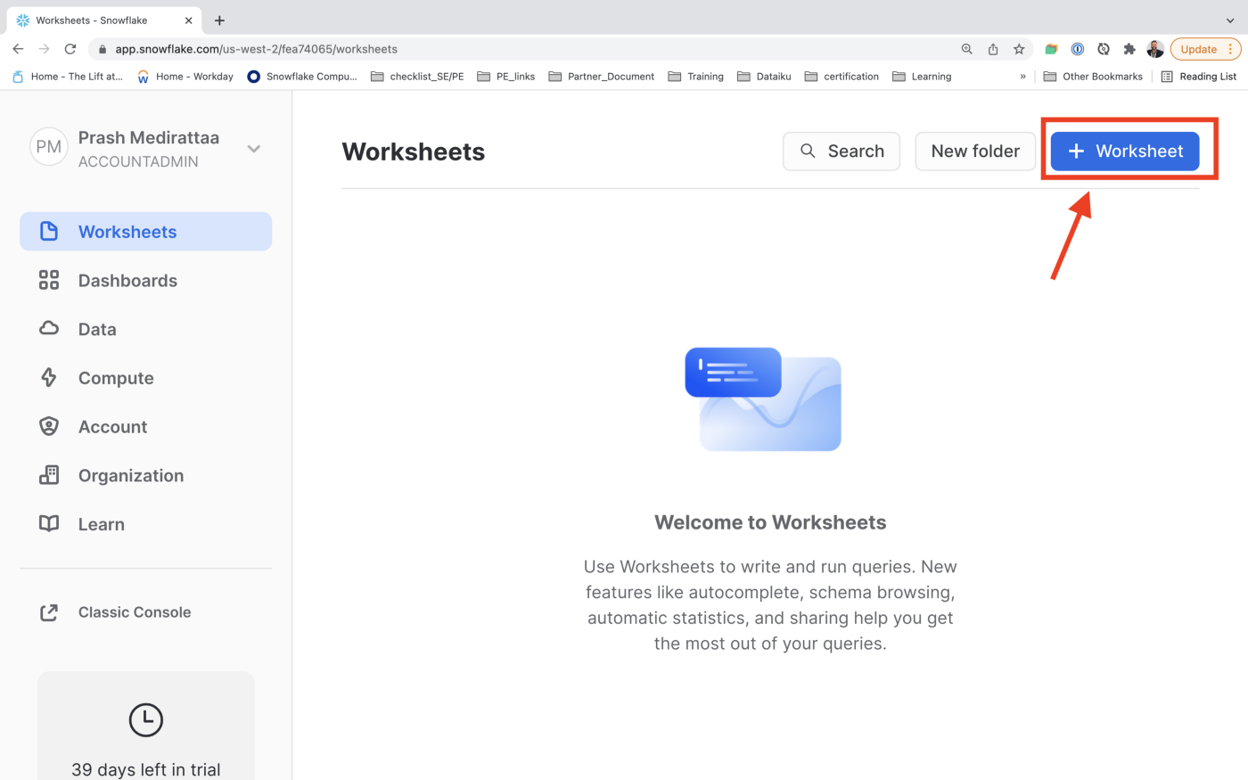Open Account via the shield icon

49,427
